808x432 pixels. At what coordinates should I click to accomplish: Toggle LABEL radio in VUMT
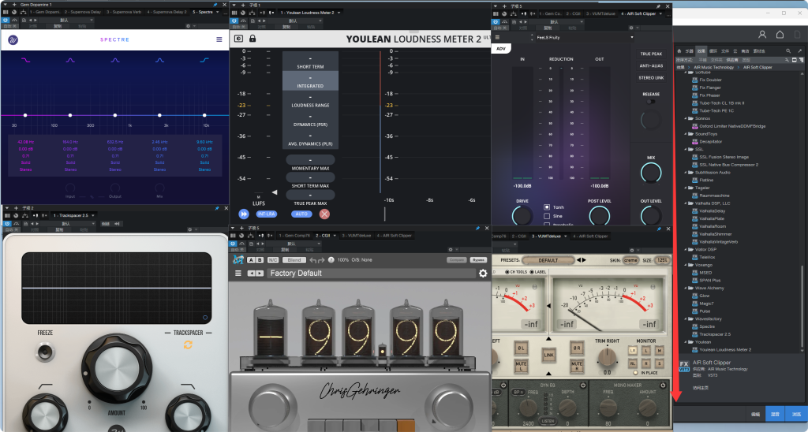[532, 272]
